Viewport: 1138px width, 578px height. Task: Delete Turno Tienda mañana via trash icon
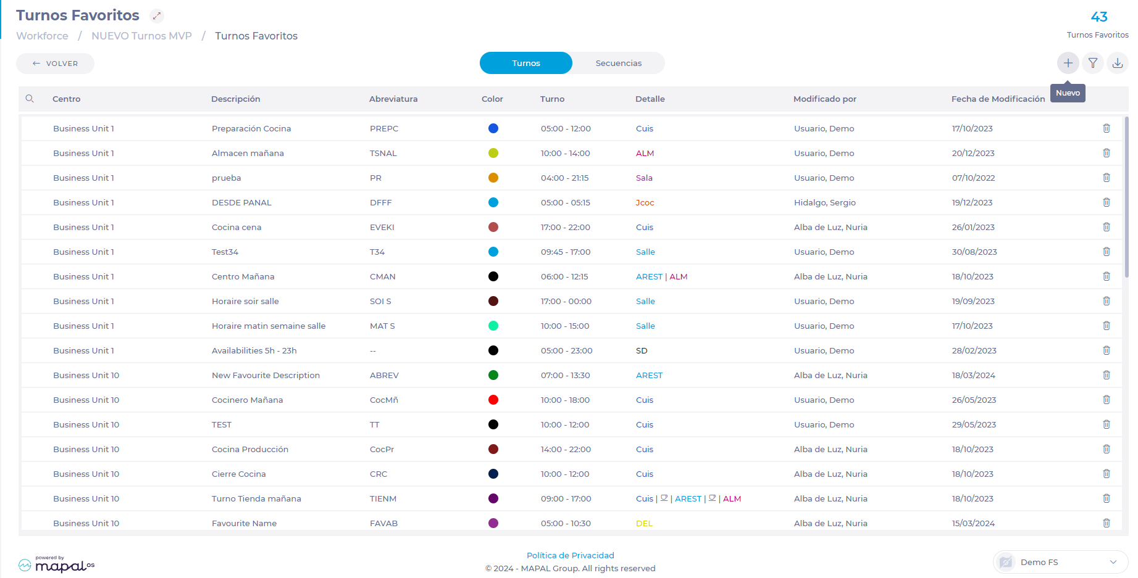pyautogui.click(x=1107, y=498)
